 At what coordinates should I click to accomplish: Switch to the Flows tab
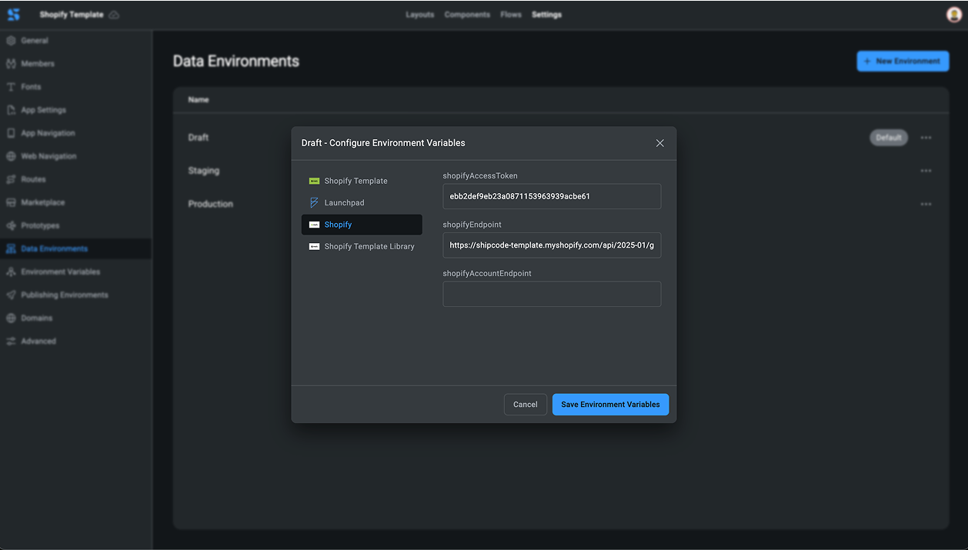pos(511,15)
